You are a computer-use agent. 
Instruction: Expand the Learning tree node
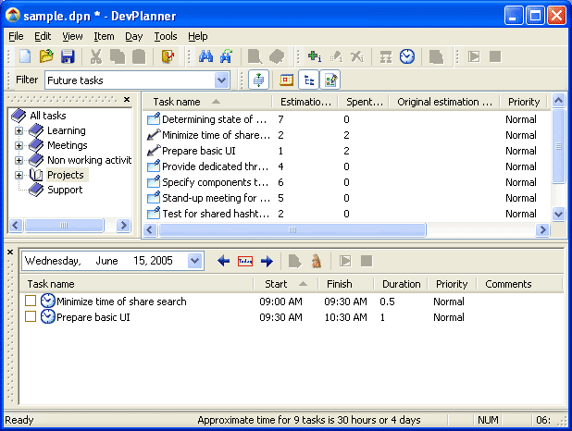coord(19,130)
